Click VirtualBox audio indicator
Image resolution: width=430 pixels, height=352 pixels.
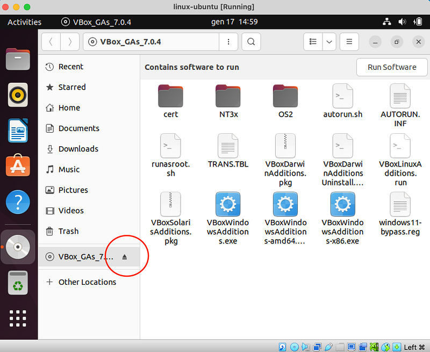point(305,347)
